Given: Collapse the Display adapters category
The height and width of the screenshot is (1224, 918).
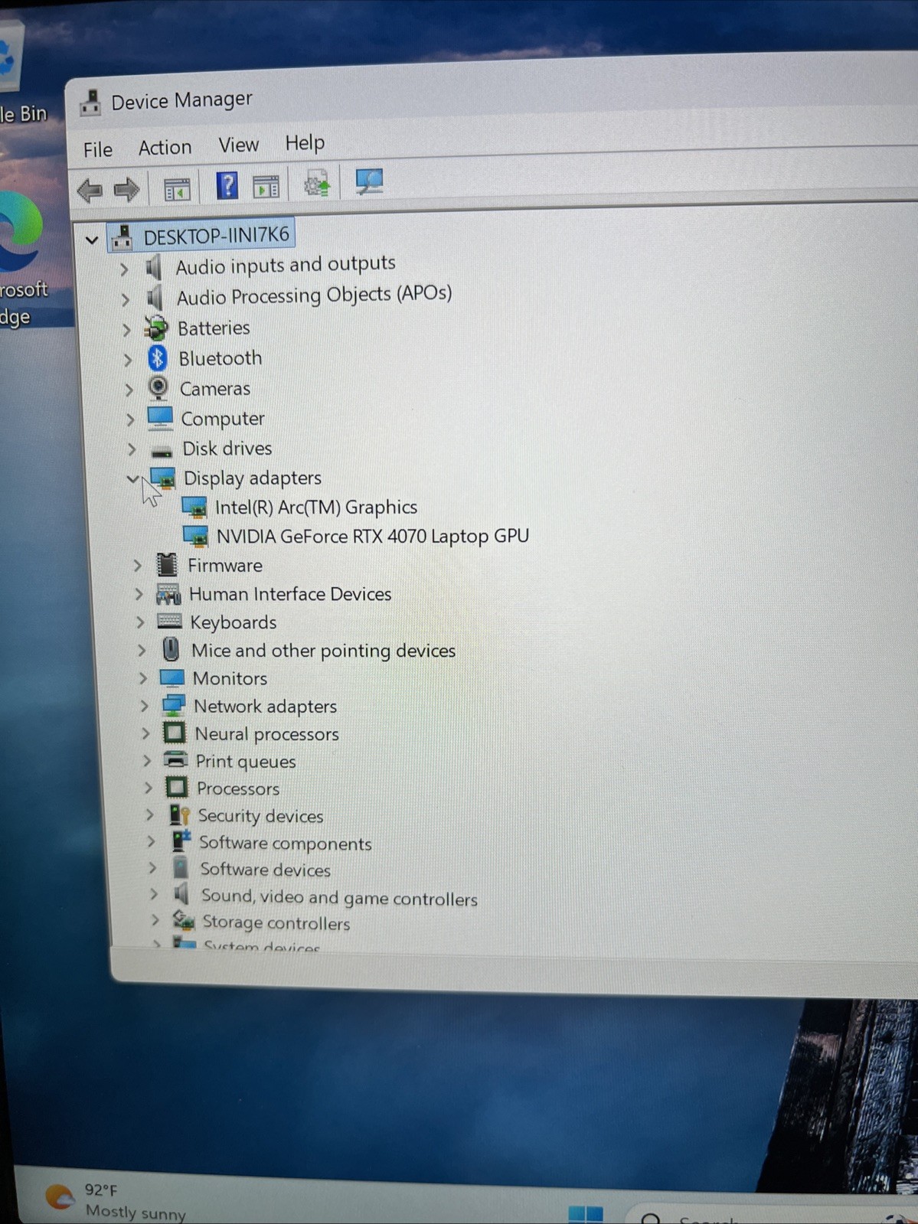Looking at the screenshot, I should 132,479.
